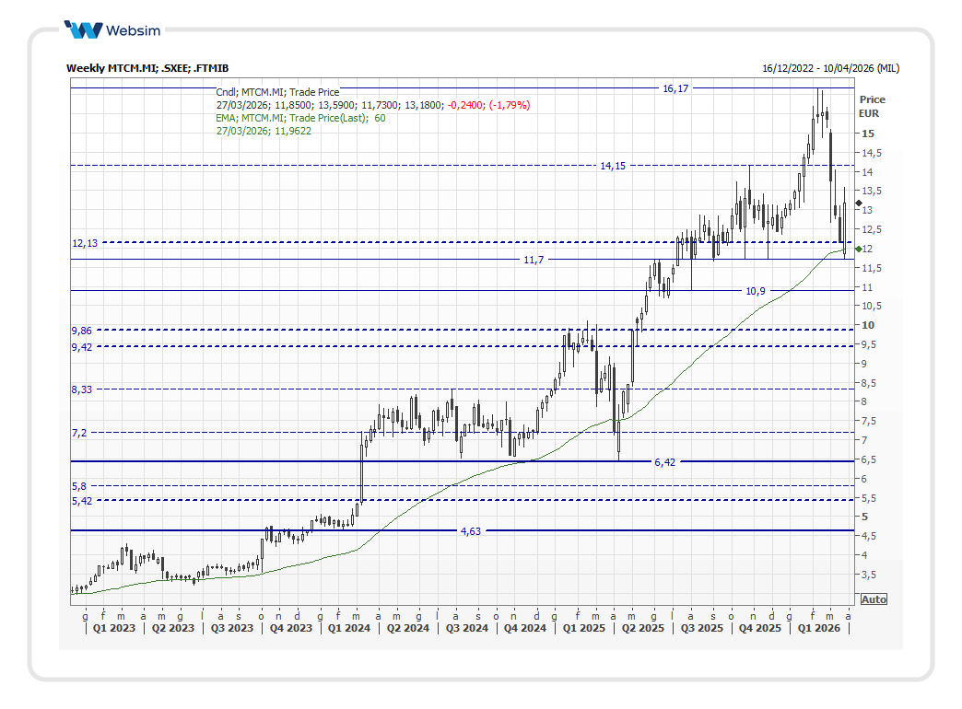Select the 14,15 dashed level label
Viewport: 962px width, 709px height.
(613, 166)
